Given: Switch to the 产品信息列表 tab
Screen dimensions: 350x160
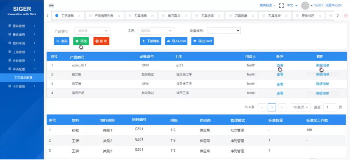Looking at the screenshot, I should 104,16.
